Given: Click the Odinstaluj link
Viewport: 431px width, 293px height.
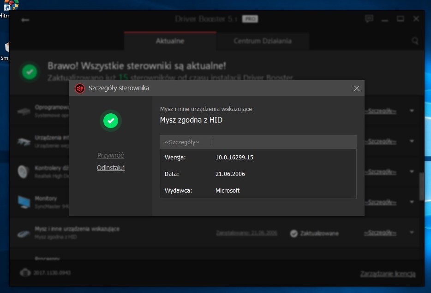Looking at the screenshot, I should tap(111, 168).
